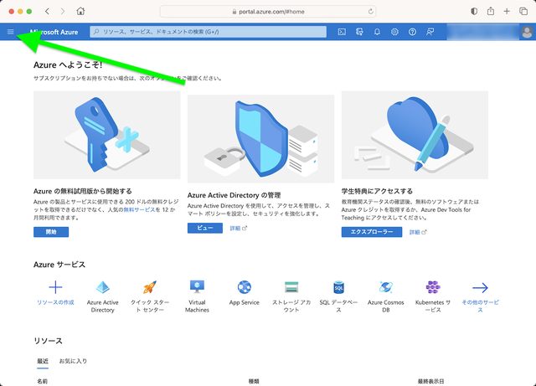
Task: Open the ストレージ アカウント icon
Action: coord(291,287)
